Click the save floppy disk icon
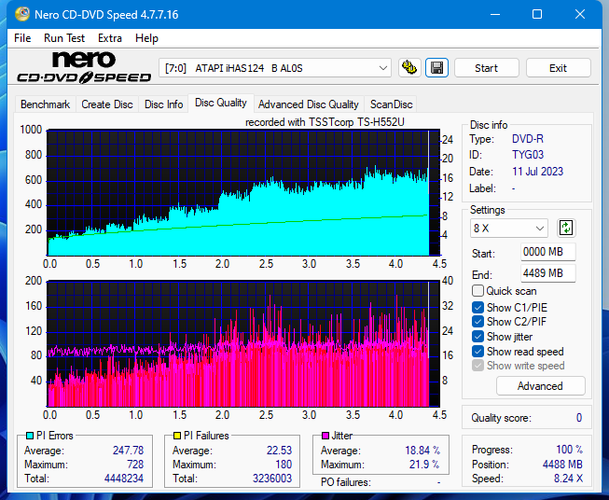This screenshot has width=609, height=500. point(437,68)
